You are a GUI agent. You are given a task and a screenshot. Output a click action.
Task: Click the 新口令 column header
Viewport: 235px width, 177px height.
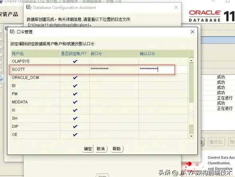tap(114, 54)
